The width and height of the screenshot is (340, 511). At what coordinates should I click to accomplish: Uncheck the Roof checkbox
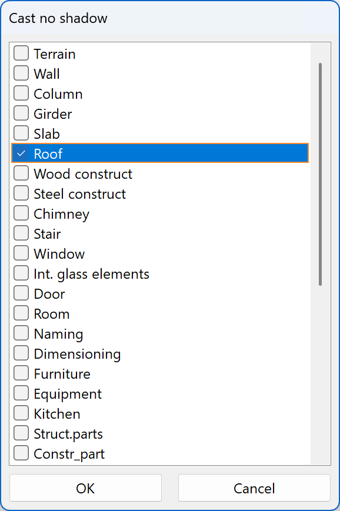pyautogui.click(x=21, y=153)
